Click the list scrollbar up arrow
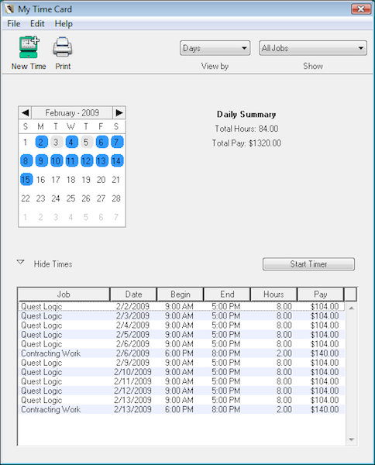The image size is (375, 465). pos(352,308)
